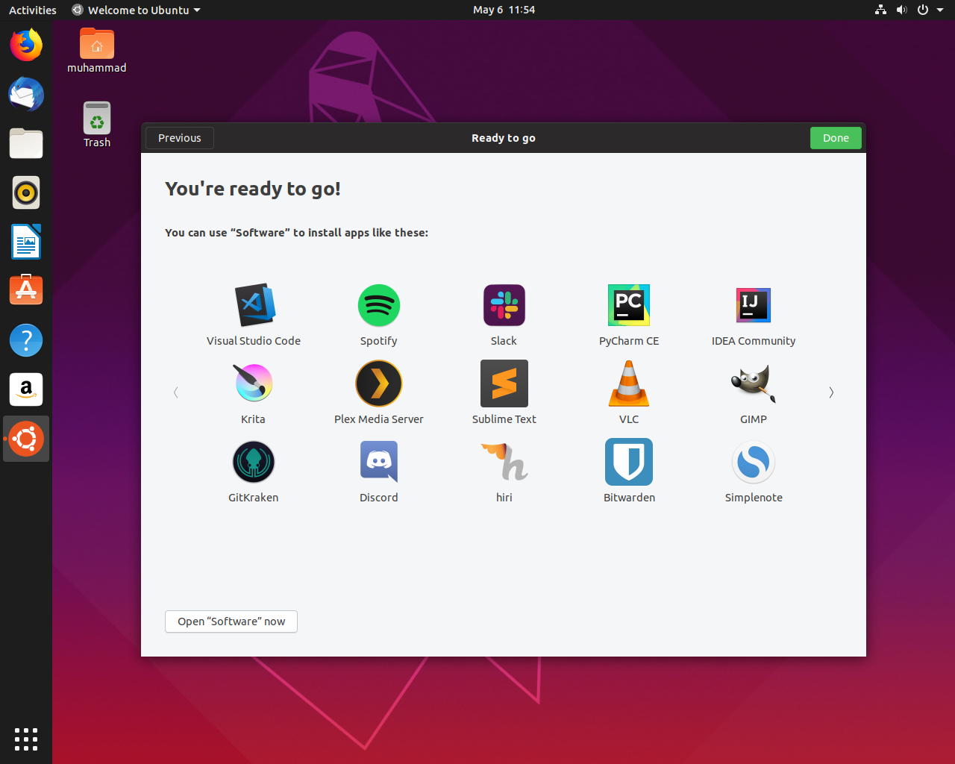Choose the Plex Media Server icon

(379, 383)
